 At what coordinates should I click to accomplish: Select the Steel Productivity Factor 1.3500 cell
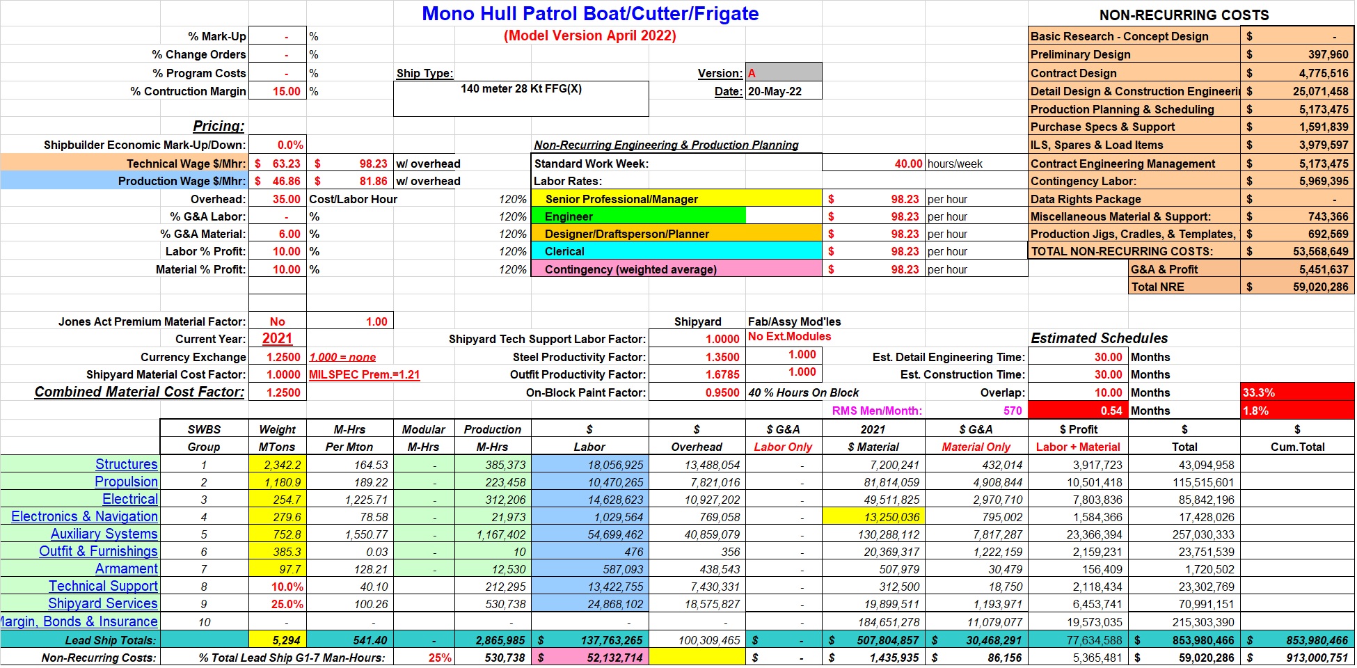[x=697, y=357]
